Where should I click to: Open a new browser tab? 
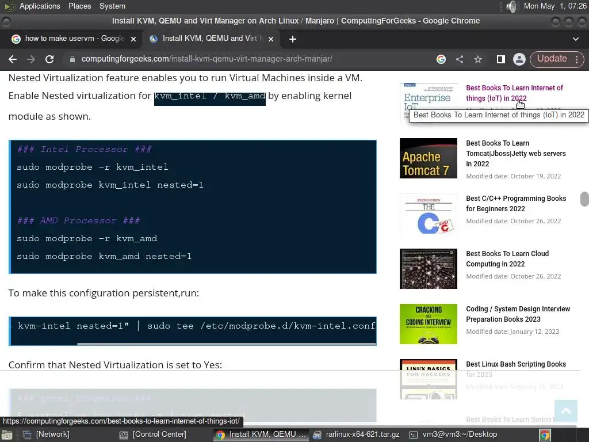click(x=293, y=39)
